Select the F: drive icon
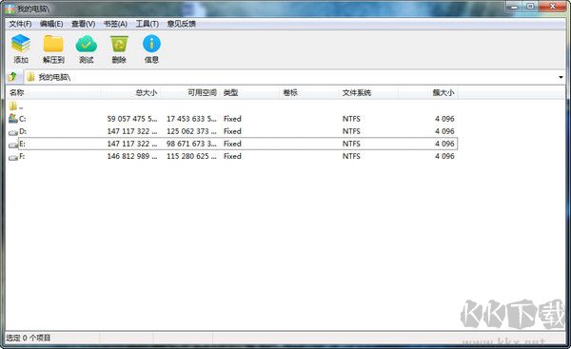The image size is (571, 349). [13, 157]
